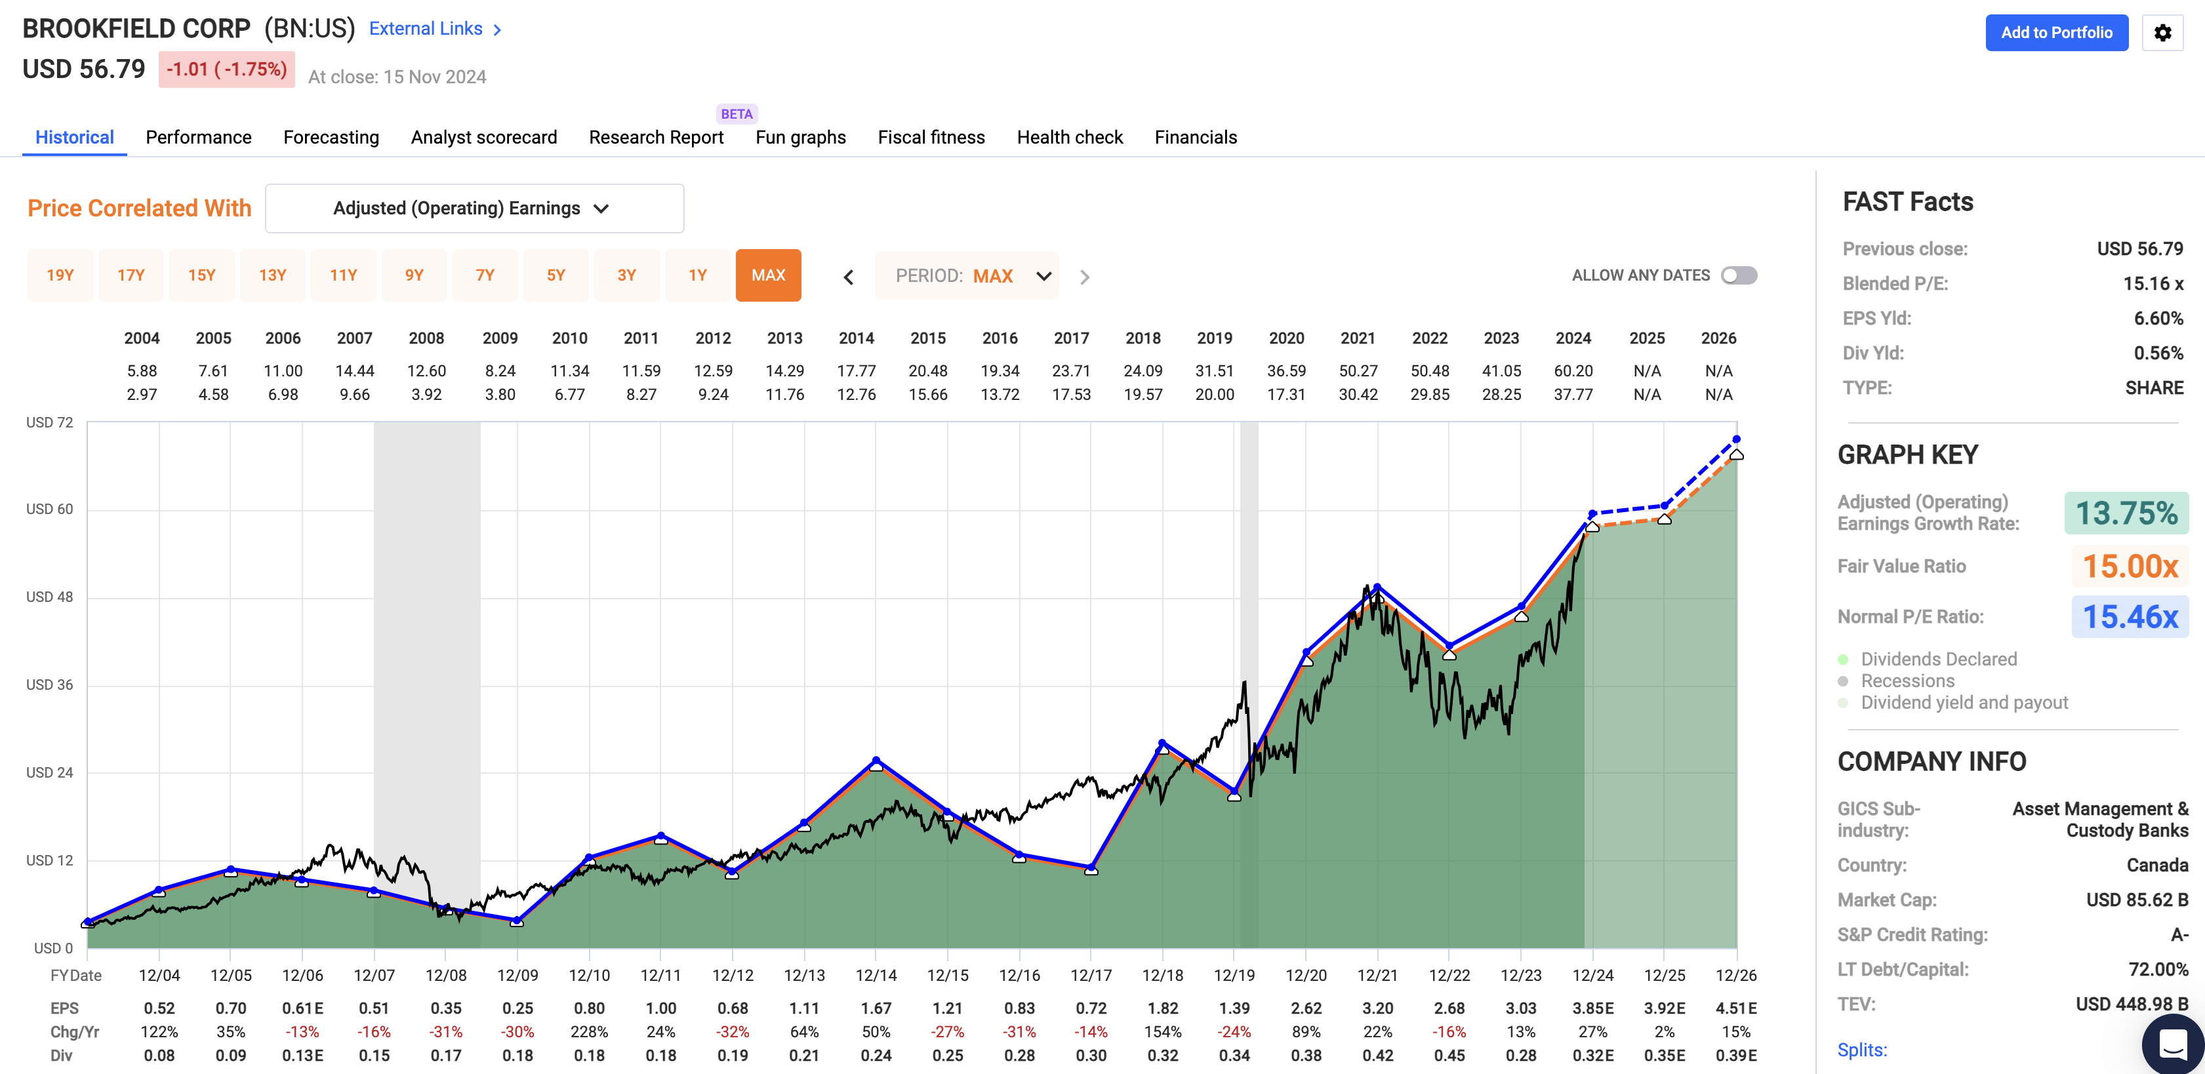Switch to the Health check tab
Image resolution: width=2205 pixels, height=1074 pixels.
pos(1069,137)
